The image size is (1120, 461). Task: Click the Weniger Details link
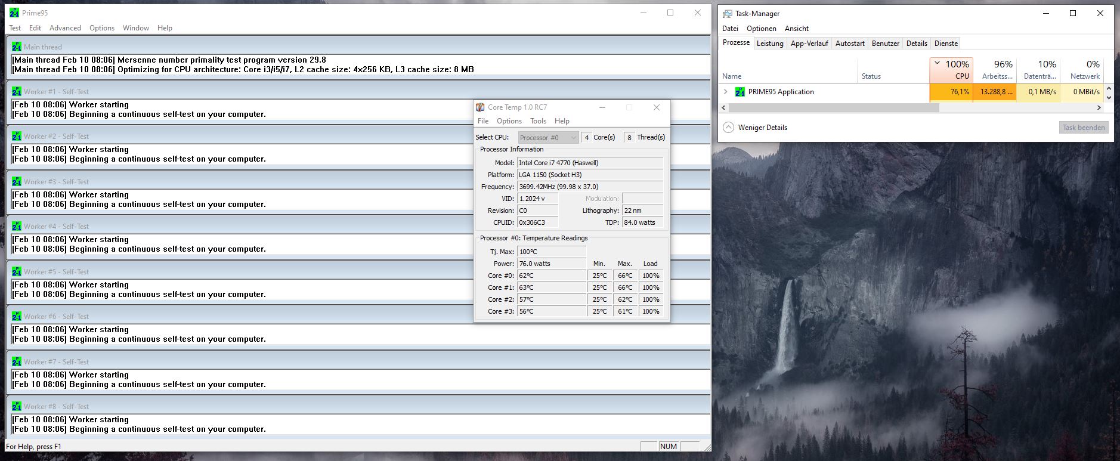click(762, 128)
